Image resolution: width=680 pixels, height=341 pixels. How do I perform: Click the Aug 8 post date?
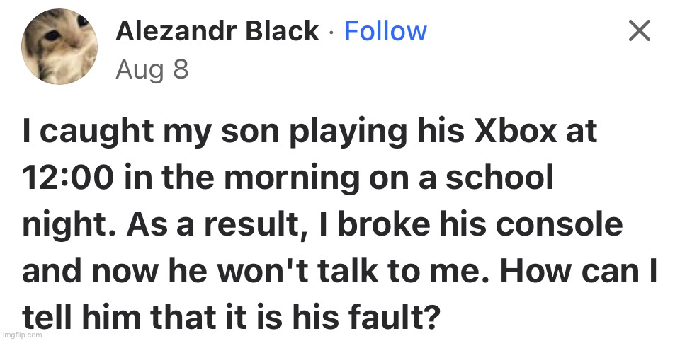point(152,70)
